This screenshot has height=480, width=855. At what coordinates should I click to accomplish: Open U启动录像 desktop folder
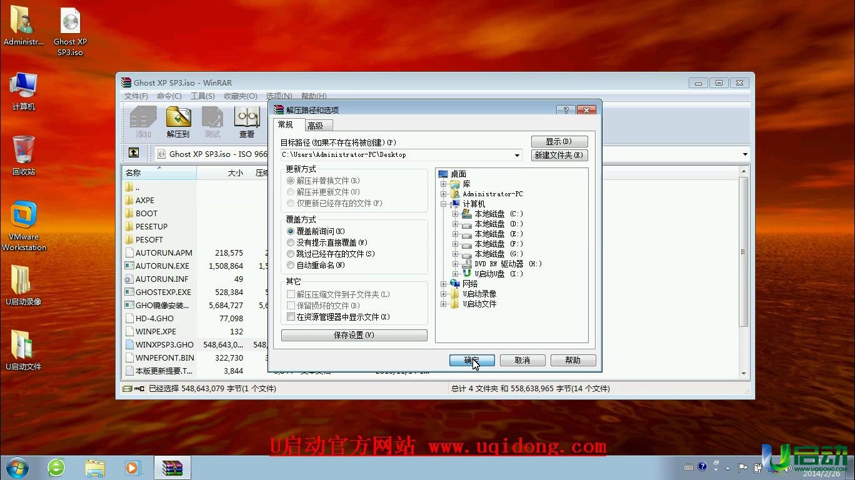coord(24,286)
